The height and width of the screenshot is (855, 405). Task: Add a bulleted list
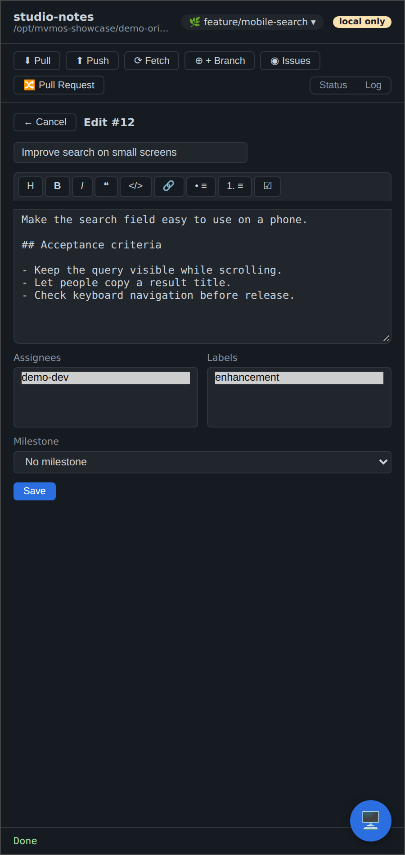click(x=201, y=186)
